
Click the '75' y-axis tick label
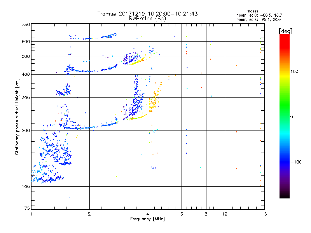[x=27, y=208]
